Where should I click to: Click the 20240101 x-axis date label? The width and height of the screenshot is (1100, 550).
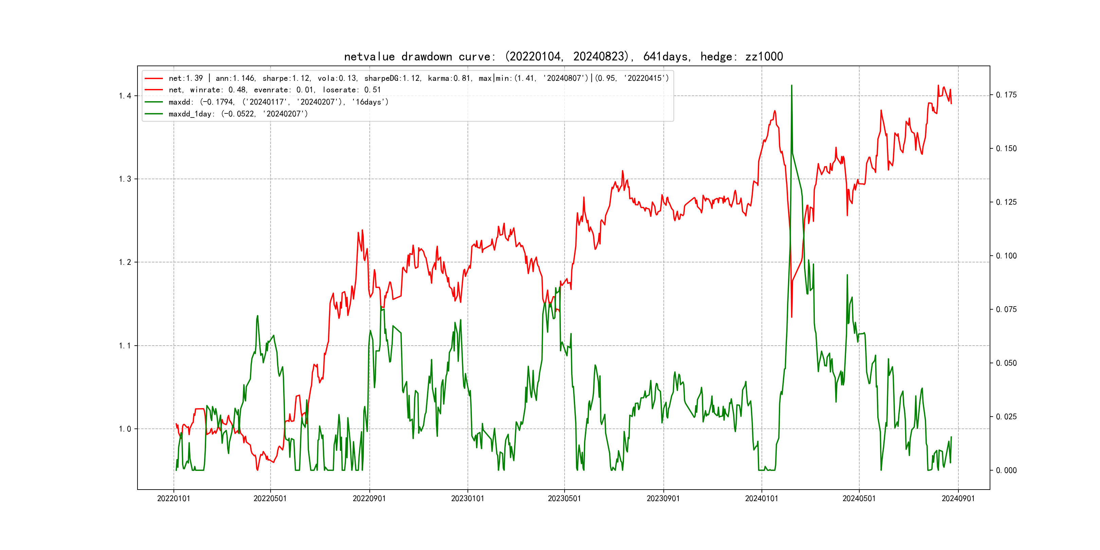coord(762,498)
